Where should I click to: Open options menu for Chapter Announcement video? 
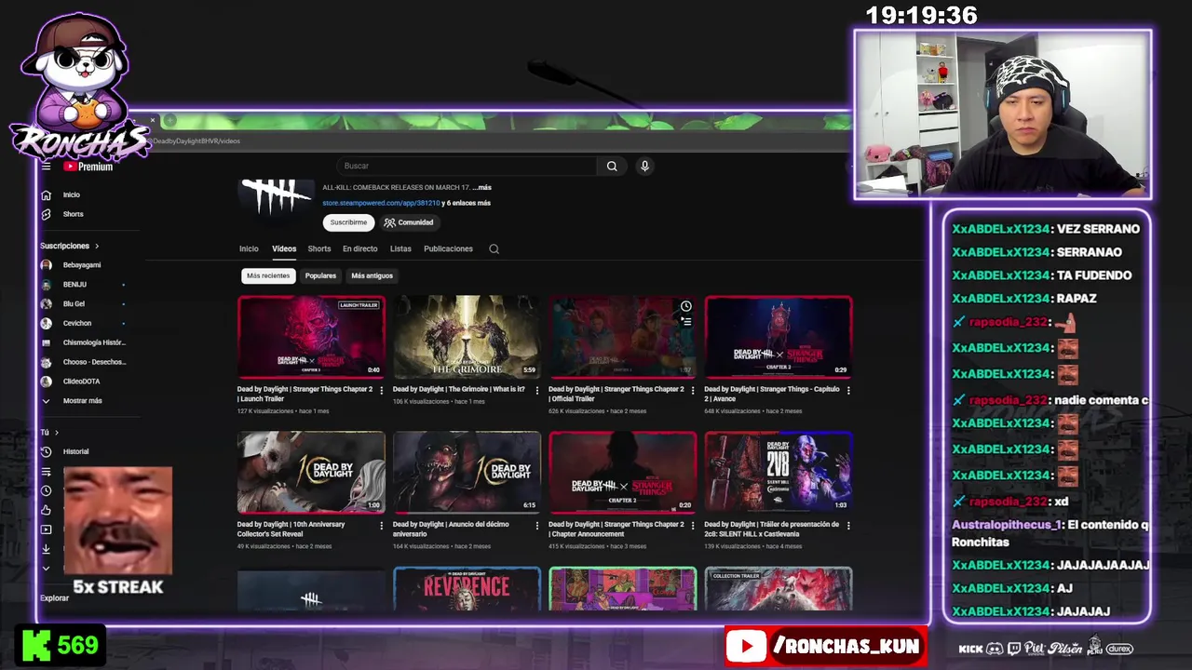[692, 525]
